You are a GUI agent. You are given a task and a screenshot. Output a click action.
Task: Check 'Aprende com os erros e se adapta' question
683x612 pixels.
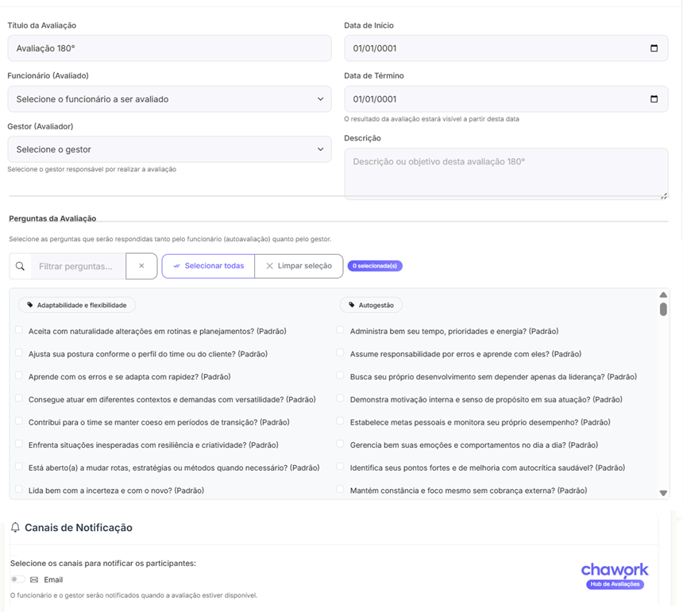tap(19, 375)
